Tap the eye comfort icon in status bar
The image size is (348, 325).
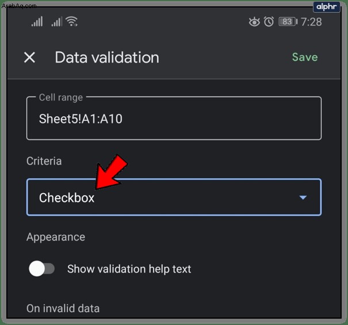[x=254, y=22]
